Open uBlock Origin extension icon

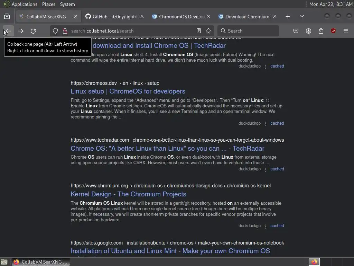tap(333, 31)
